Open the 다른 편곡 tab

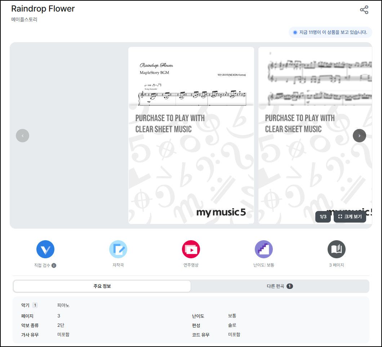coord(280,286)
